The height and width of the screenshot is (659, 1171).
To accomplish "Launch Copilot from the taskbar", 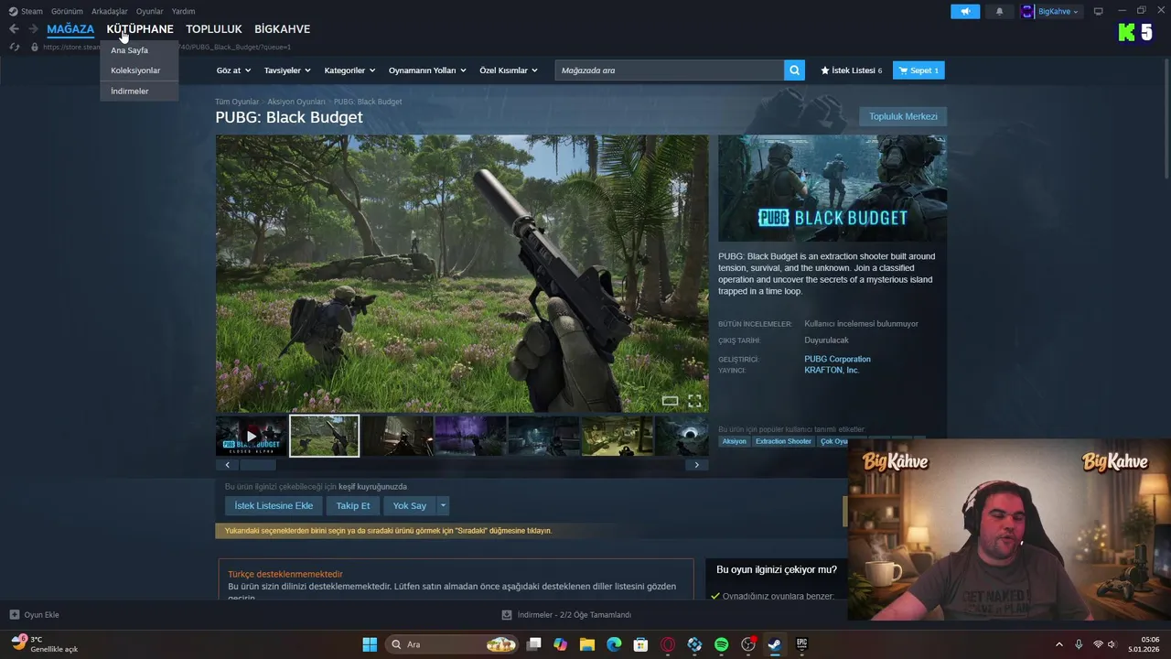I will [x=561, y=644].
